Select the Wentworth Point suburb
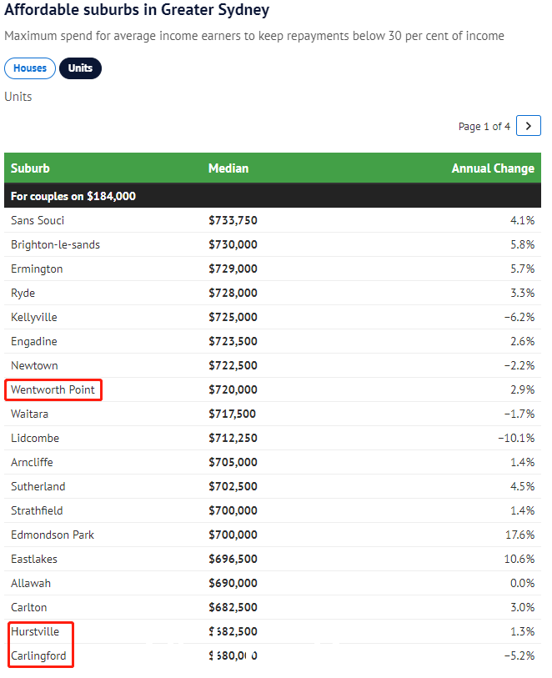 [53, 389]
